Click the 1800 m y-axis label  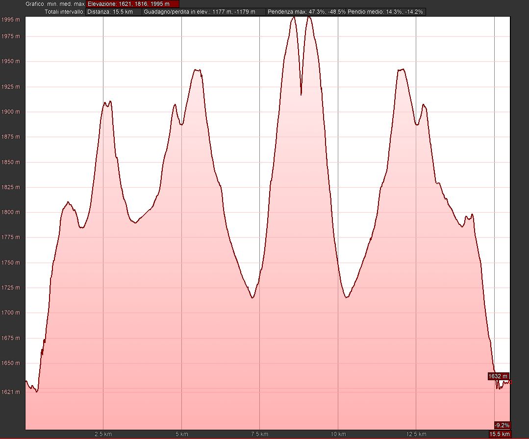point(11,213)
